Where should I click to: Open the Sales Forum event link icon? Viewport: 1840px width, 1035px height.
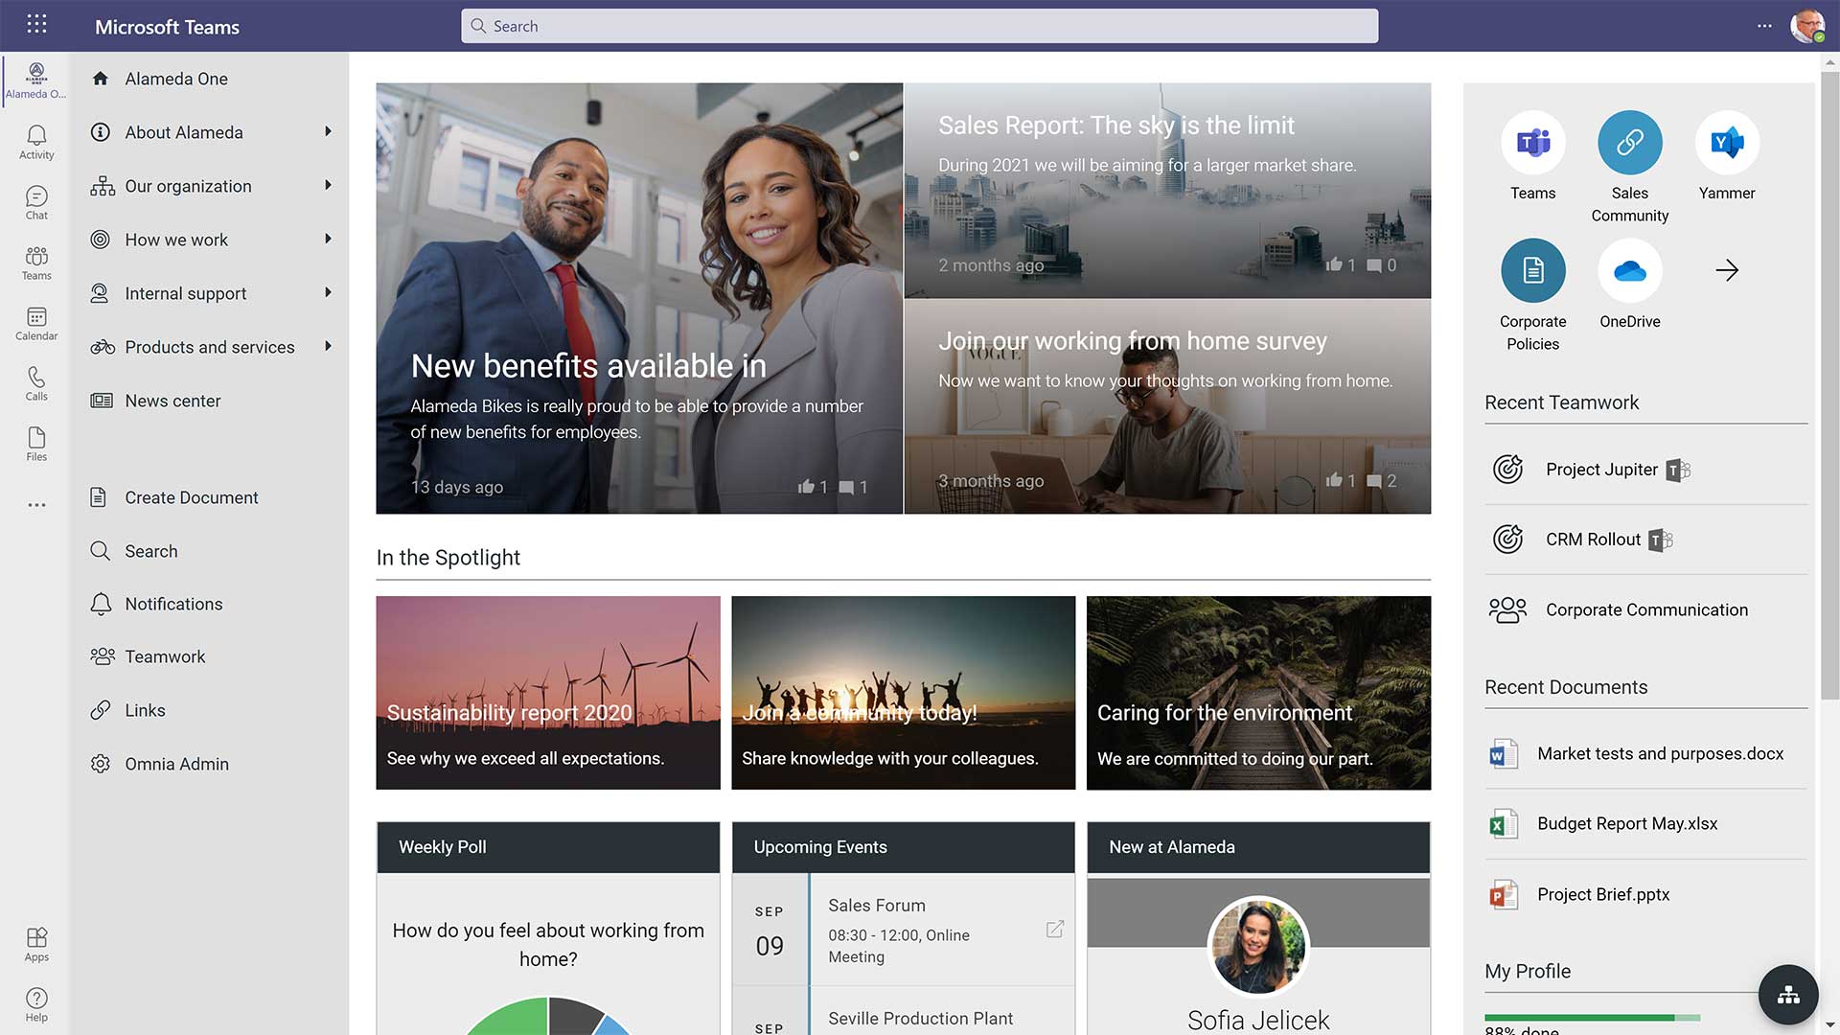pyautogui.click(x=1054, y=929)
